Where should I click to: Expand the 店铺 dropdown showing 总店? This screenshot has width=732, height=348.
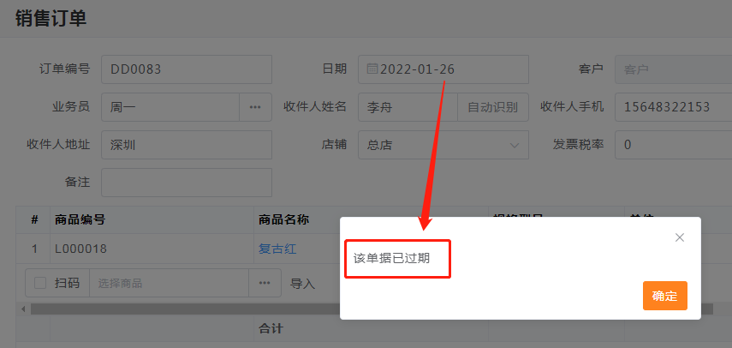click(x=515, y=145)
